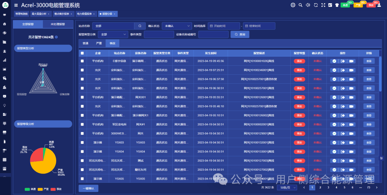
Task: Click the refresh icon in header
Action: 316,5
